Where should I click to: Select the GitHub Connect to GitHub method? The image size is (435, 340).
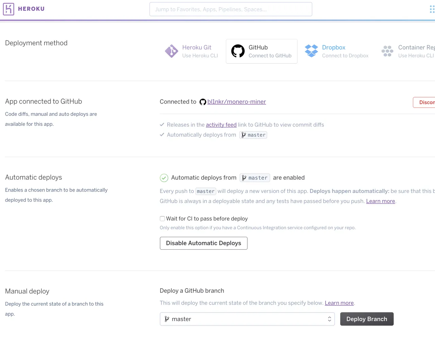(x=262, y=51)
